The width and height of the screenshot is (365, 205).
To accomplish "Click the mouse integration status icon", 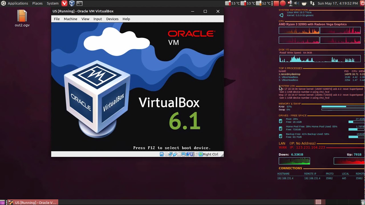I will (196, 154).
